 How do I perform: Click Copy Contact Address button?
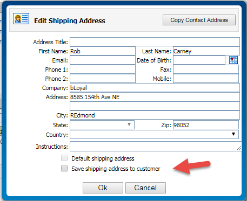point(199,20)
